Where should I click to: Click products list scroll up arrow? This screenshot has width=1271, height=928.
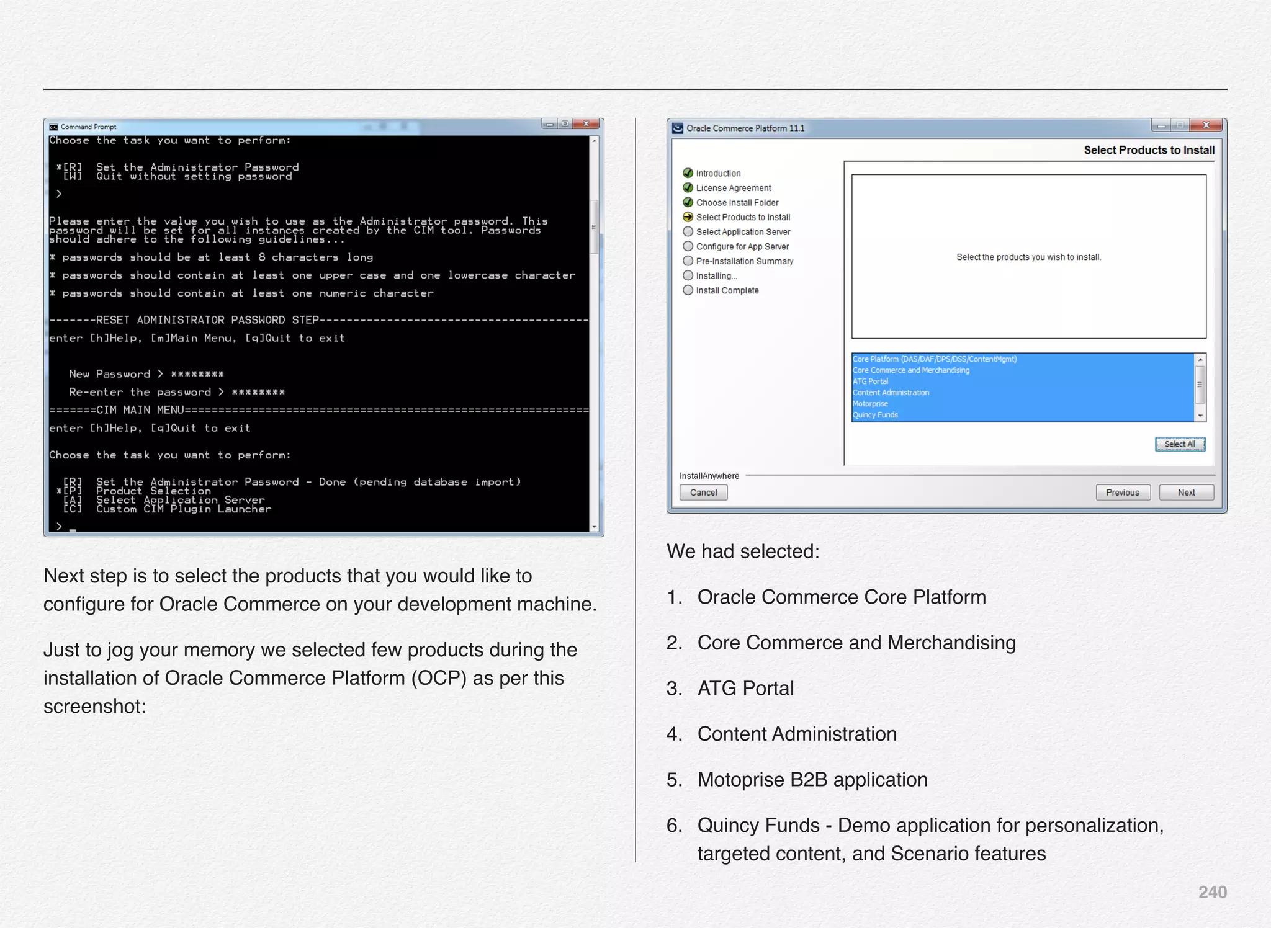click(1200, 360)
